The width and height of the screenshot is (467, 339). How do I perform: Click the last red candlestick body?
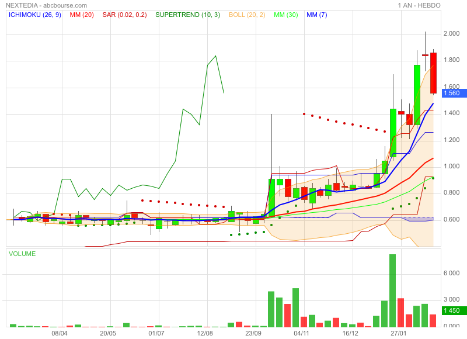(x=433, y=73)
